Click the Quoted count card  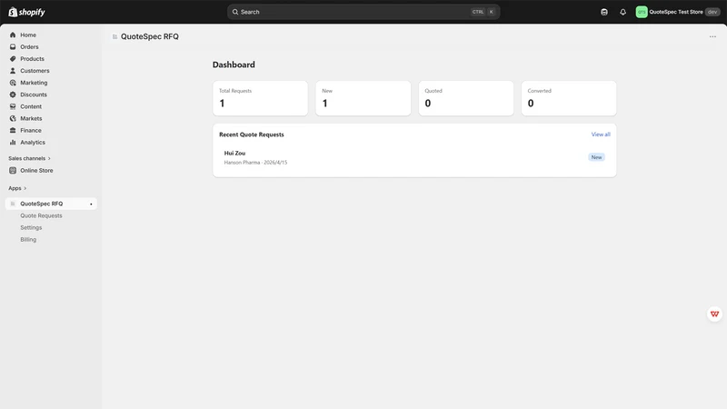click(466, 98)
